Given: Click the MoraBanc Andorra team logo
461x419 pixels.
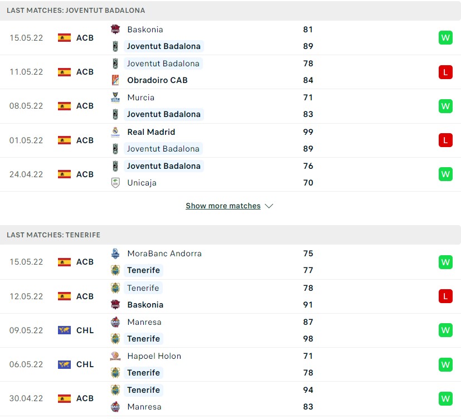Looking at the screenshot, I should click(115, 254).
